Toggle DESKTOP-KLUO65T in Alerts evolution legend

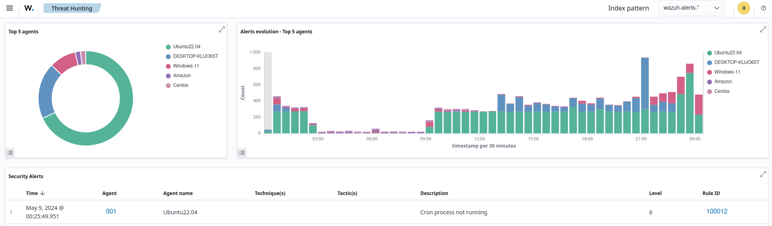737,62
